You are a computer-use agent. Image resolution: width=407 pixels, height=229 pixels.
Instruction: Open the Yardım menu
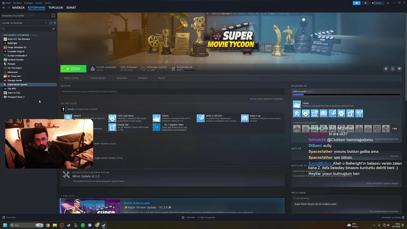pyautogui.click(x=48, y=3)
